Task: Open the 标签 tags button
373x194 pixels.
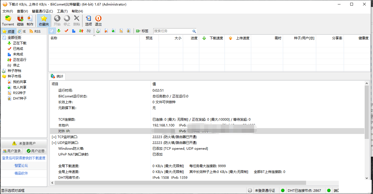Action: click(x=142, y=31)
